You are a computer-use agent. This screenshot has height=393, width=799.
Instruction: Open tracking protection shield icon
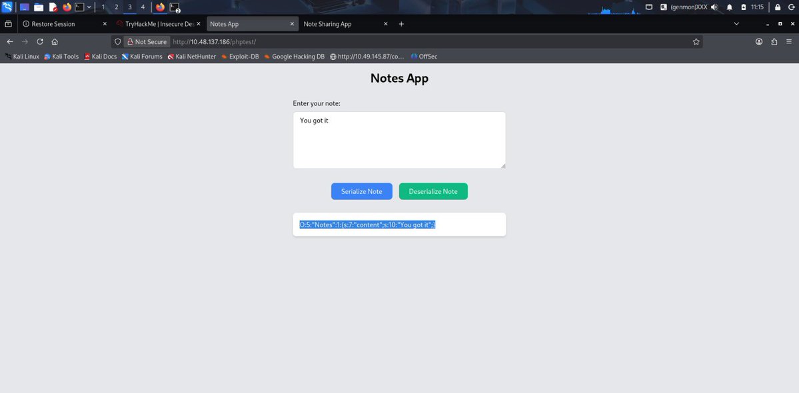click(118, 42)
